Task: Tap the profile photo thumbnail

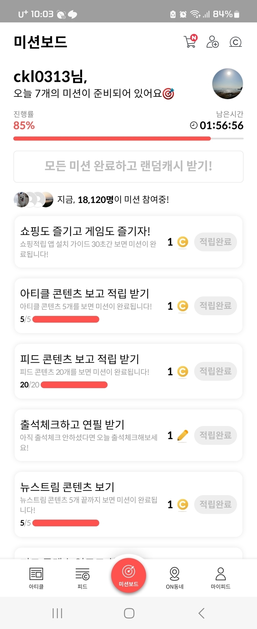Action: (x=228, y=84)
